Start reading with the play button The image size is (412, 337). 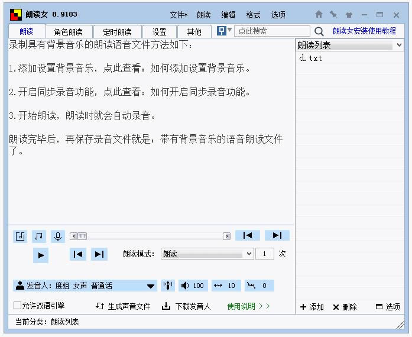point(41,255)
